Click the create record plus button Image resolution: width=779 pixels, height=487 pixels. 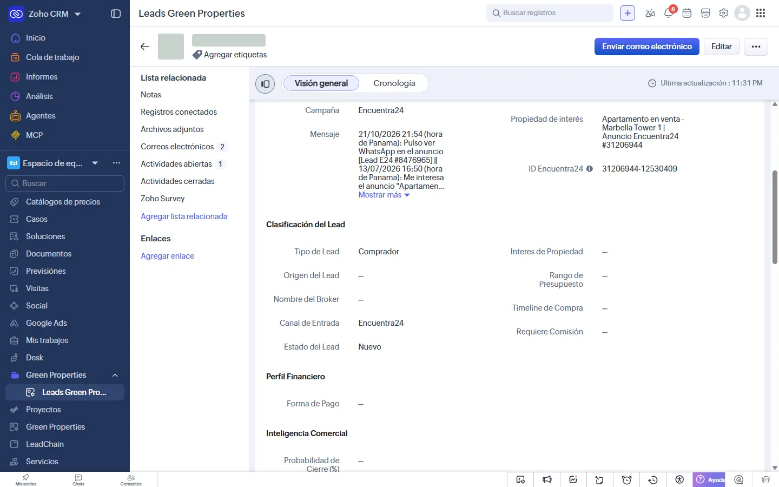(628, 13)
